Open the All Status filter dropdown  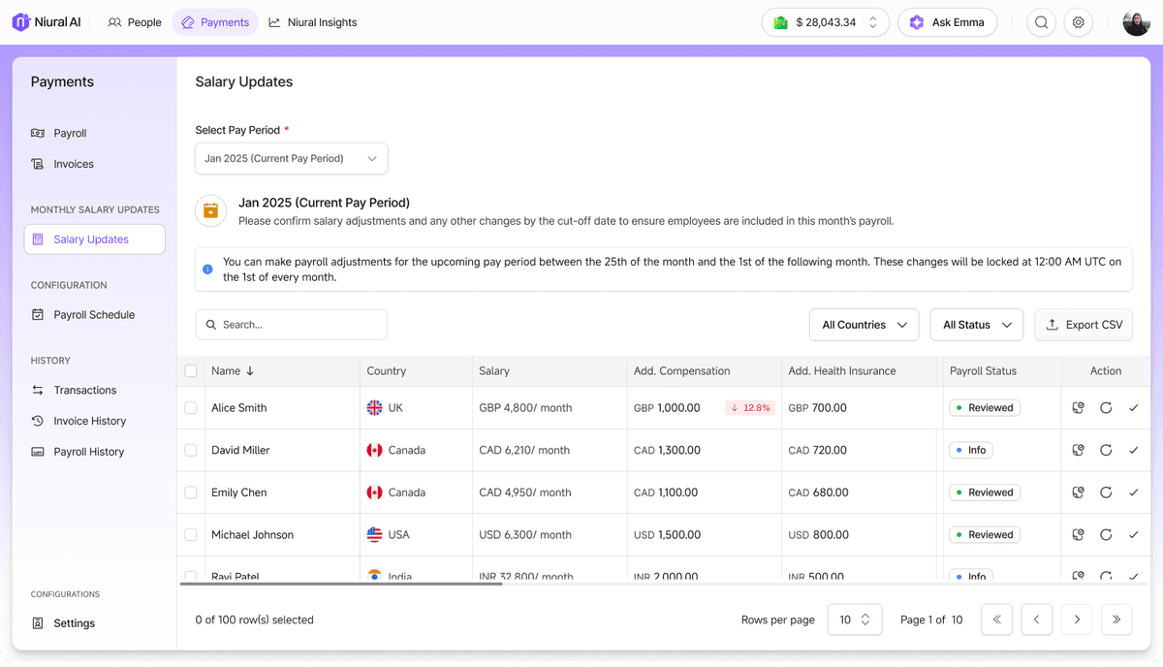pos(976,325)
